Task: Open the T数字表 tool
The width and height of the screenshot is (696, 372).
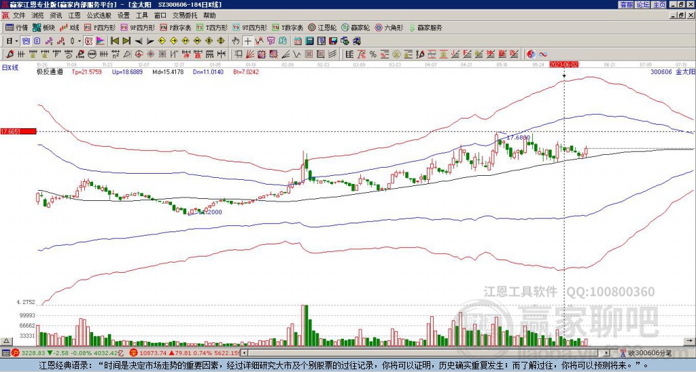Action: [x=288, y=27]
